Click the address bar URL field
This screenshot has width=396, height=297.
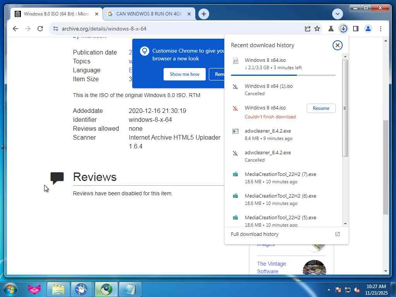pos(177,29)
